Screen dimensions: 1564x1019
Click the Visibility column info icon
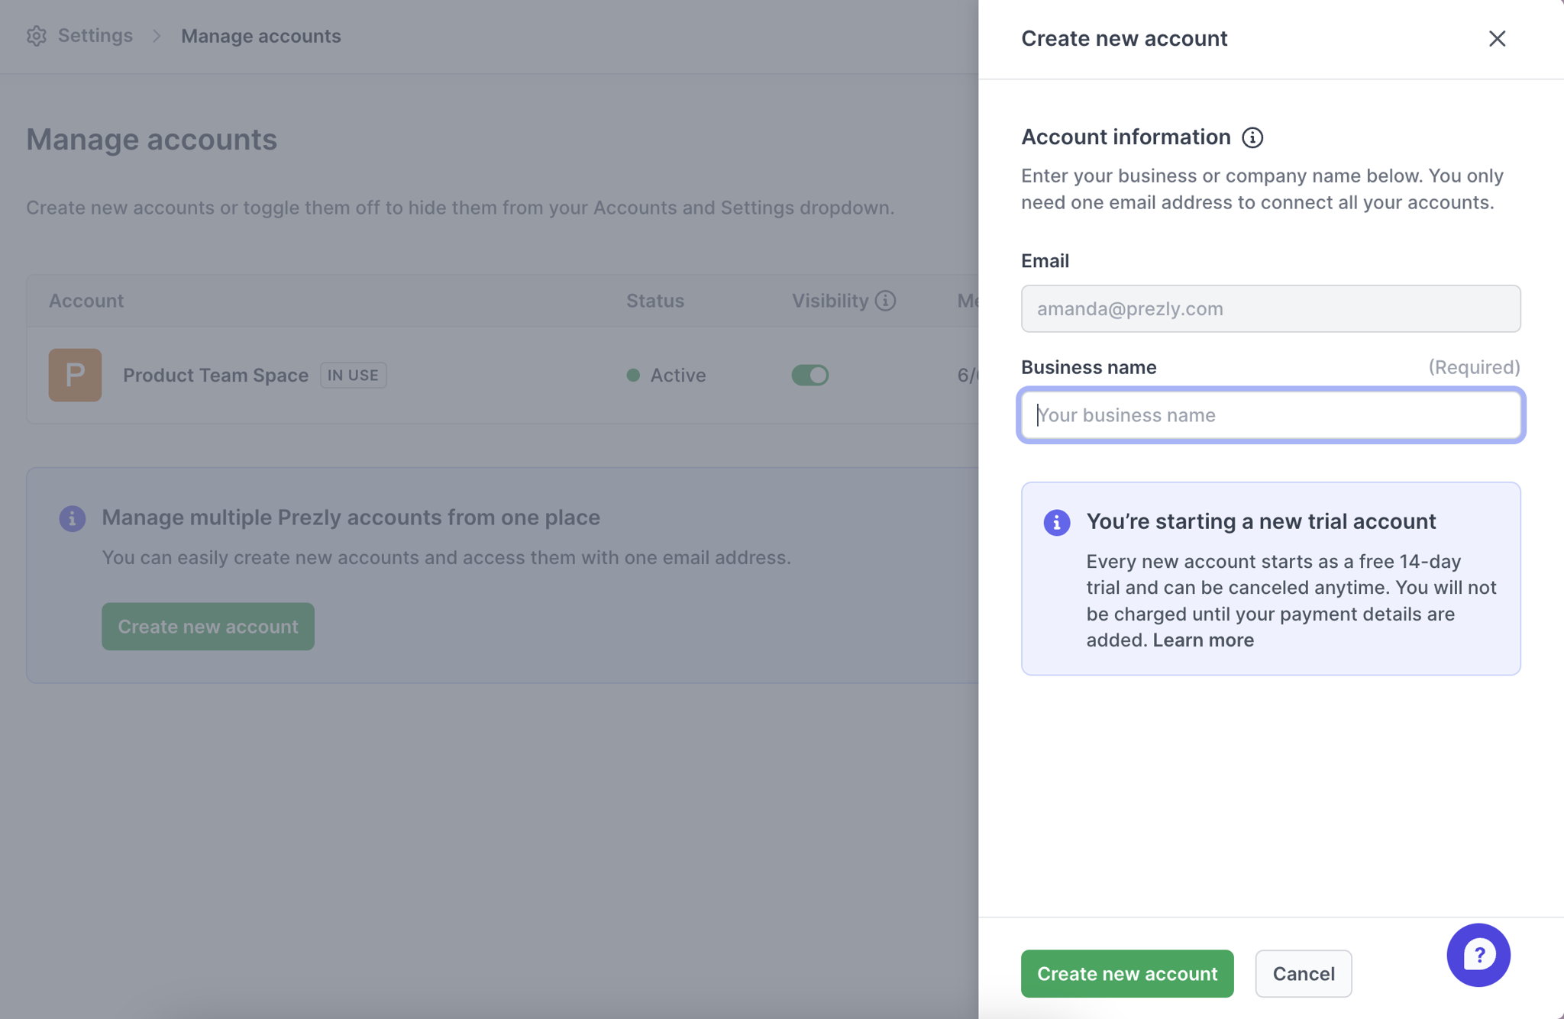click(x=885, y=301)
